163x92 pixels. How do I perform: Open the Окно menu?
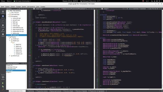pyautogui.click(x=38, y=7)
